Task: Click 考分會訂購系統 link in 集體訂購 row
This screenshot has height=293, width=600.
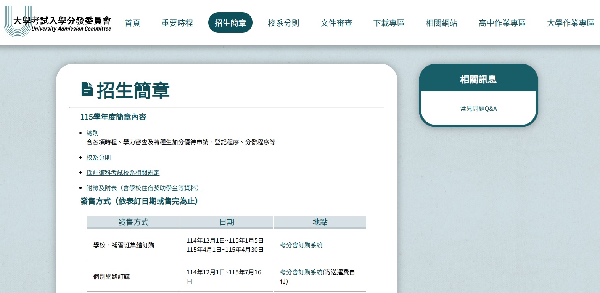Action: coord(301,245)
